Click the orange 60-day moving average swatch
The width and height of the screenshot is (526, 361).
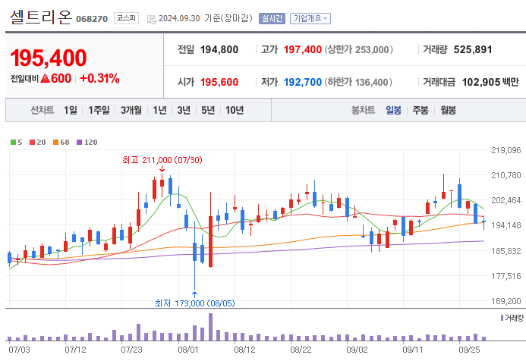[55, 142]
